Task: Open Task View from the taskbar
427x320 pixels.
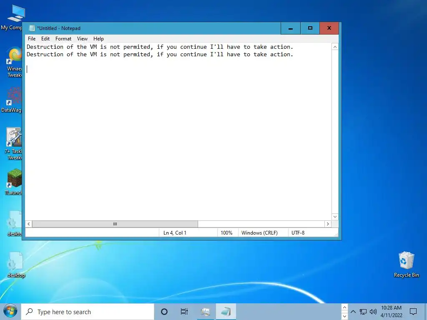Action: click(184, 312)
